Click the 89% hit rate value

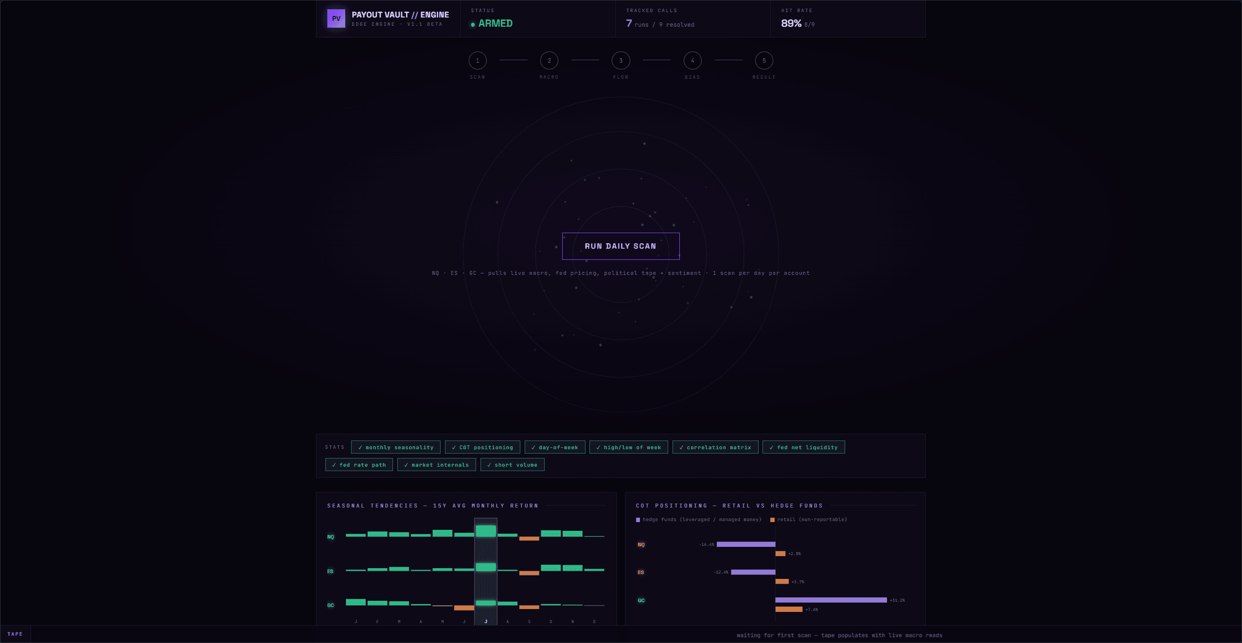[791, 23]
